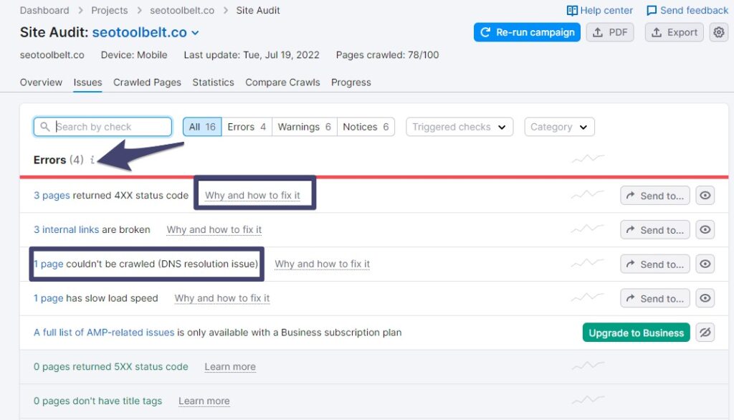This screenshot has width=734, height=420.
Task: Filter issues by Warnings 6
Action: (304, 127)
